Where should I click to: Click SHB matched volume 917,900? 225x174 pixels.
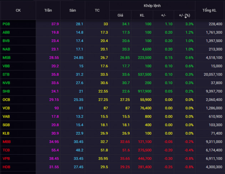pos(145,91)
